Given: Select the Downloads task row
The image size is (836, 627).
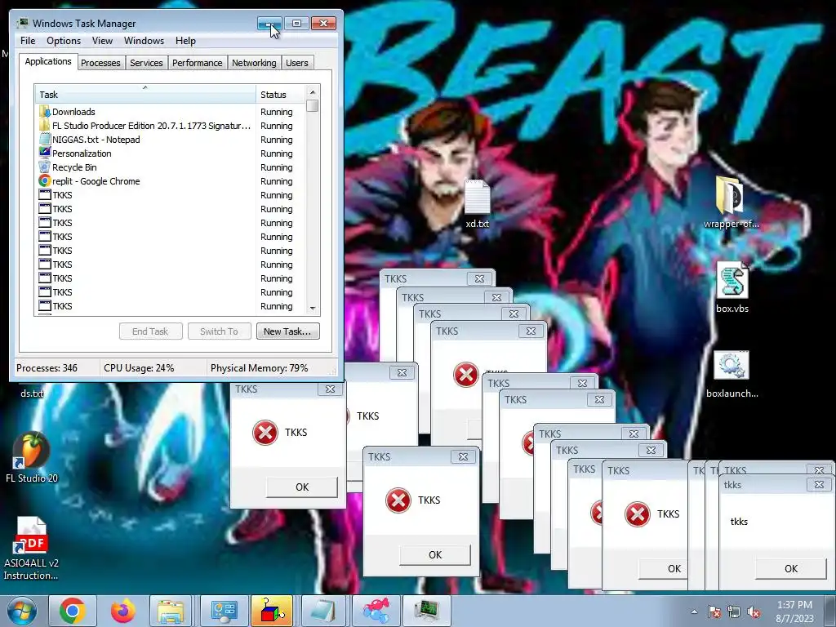Looking at the screenshot, I should (145, 112).
